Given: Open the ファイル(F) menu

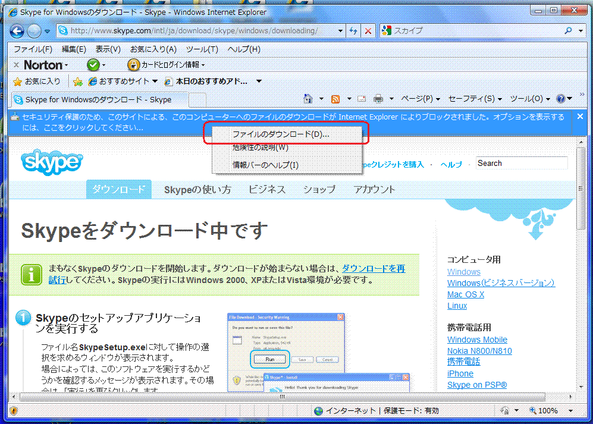Looking at the screenshot, I should point(33,49).
